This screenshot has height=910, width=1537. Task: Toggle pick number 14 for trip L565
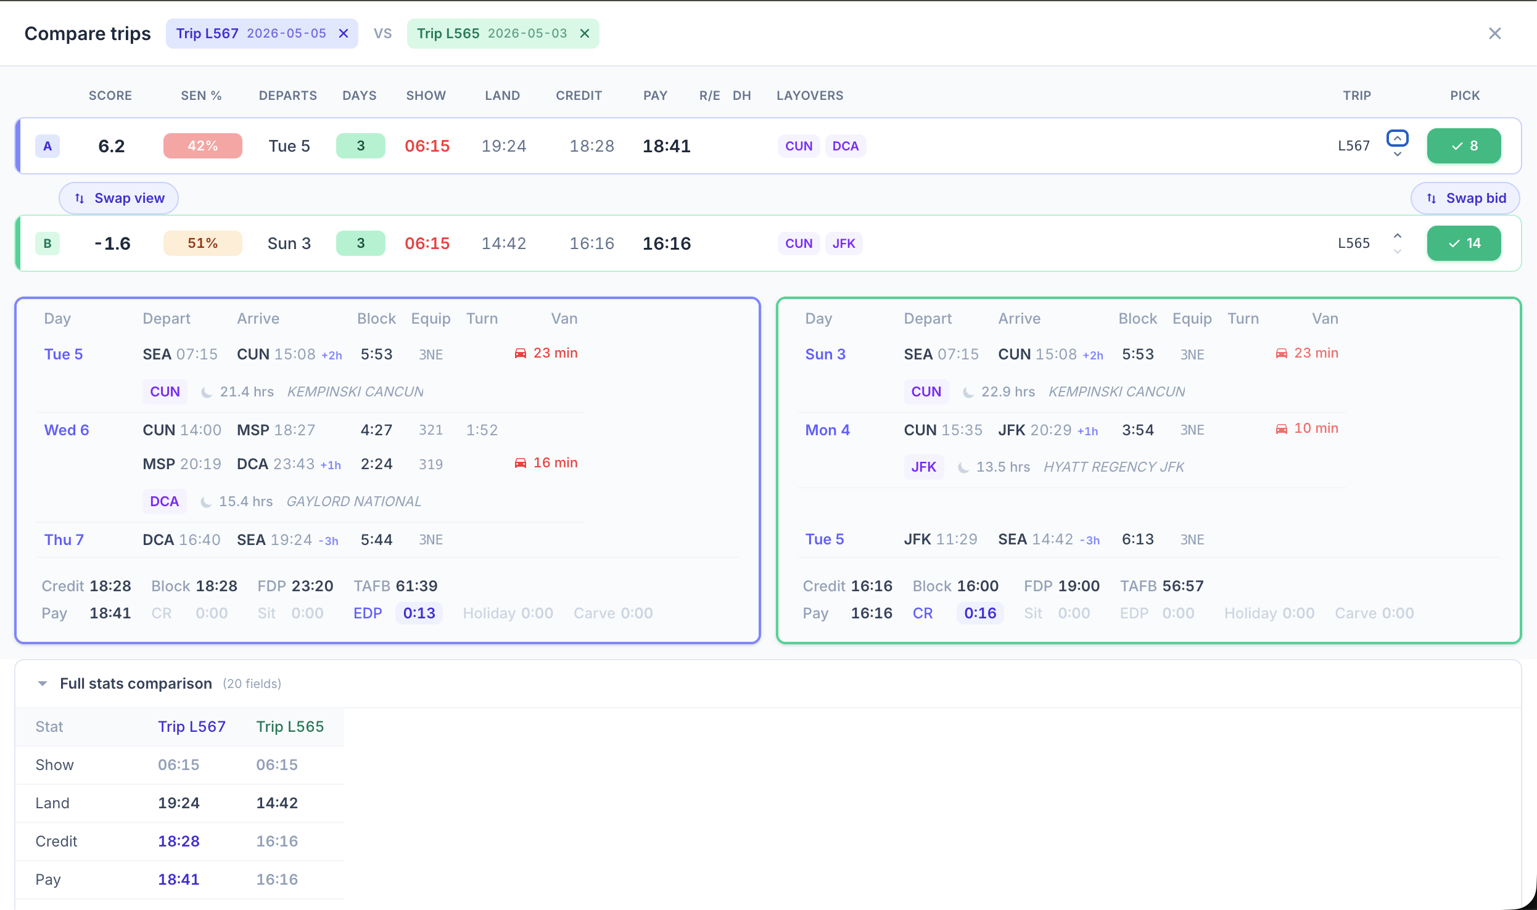[1464, 244]
